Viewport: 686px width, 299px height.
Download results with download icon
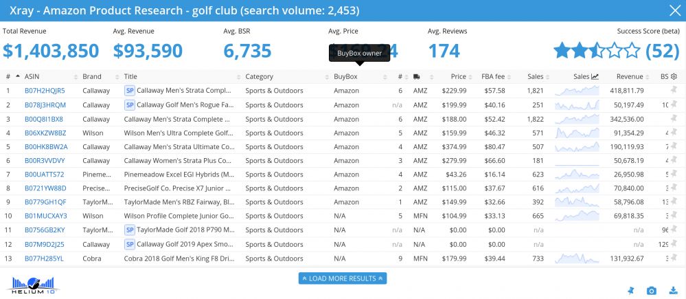coord(673,291)
